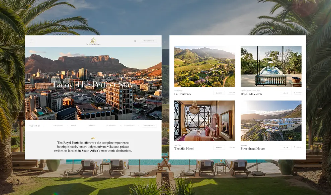
Task: Click the departure date field
Action: click(96, 126)
